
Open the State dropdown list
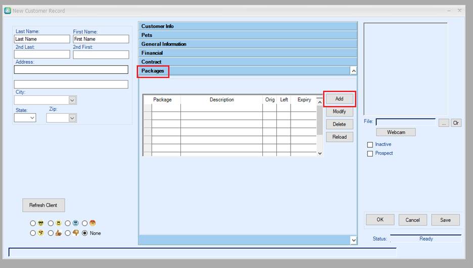[x=32, y=118]
